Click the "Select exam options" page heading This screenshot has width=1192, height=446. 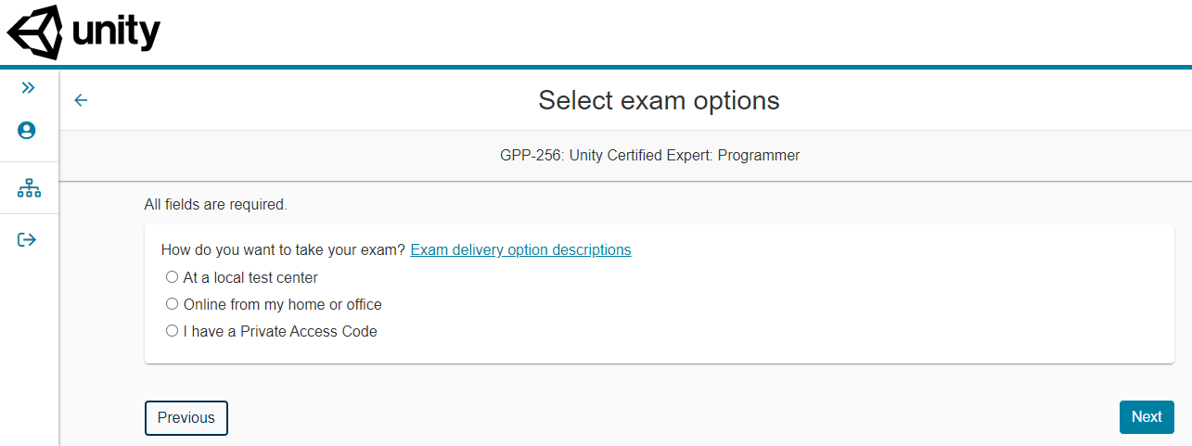659,100
